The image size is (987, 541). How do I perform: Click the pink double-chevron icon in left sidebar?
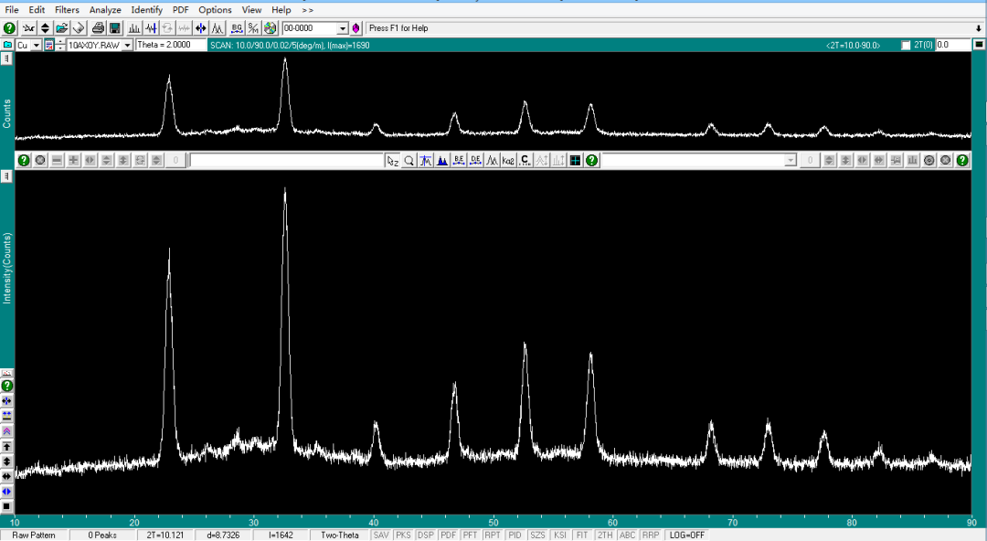click(6, 430)
